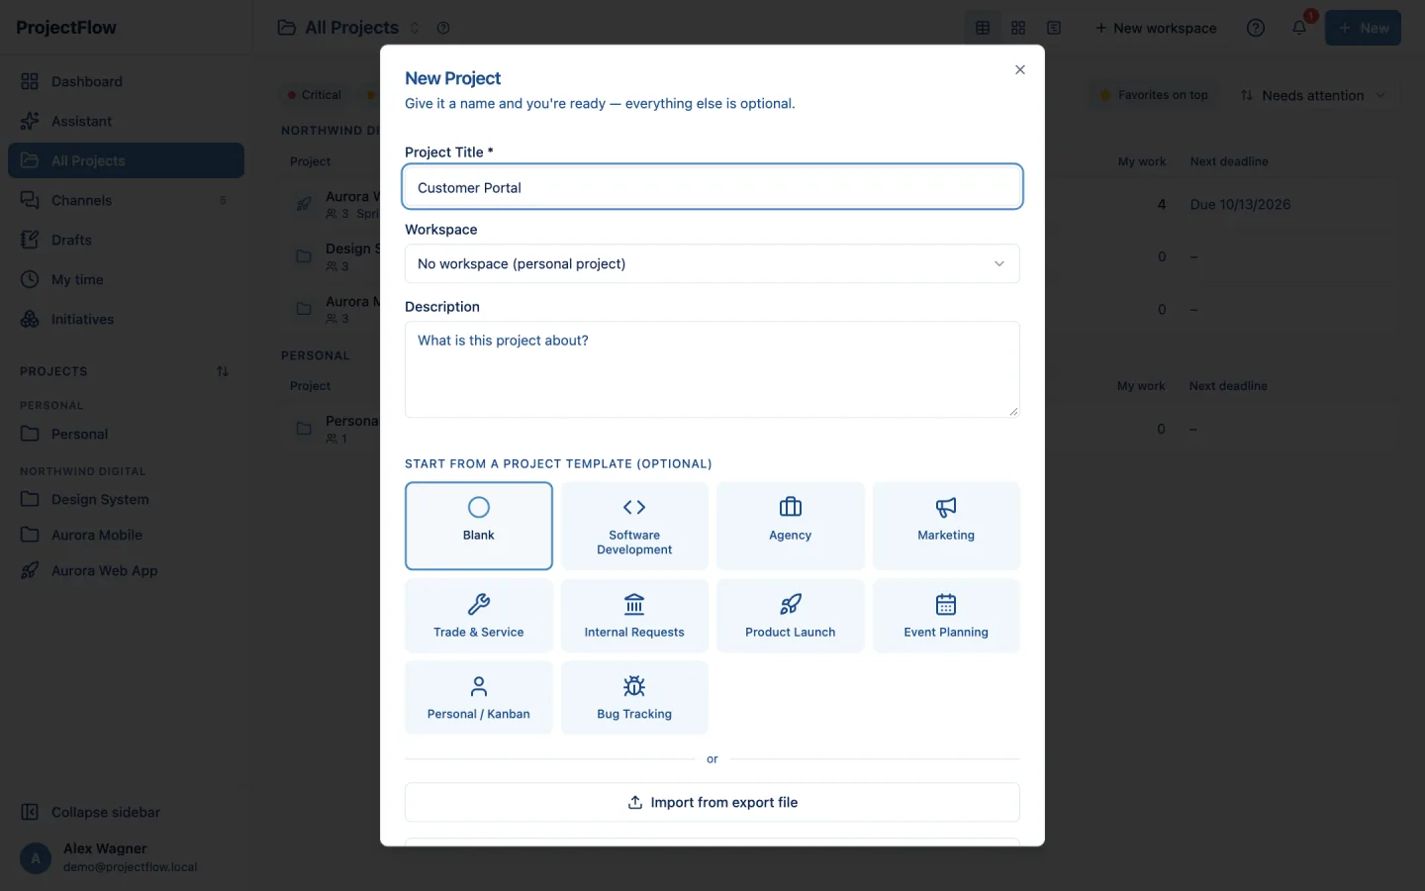
Task: Close the New Project dialog
Action: pos(1019,69)
